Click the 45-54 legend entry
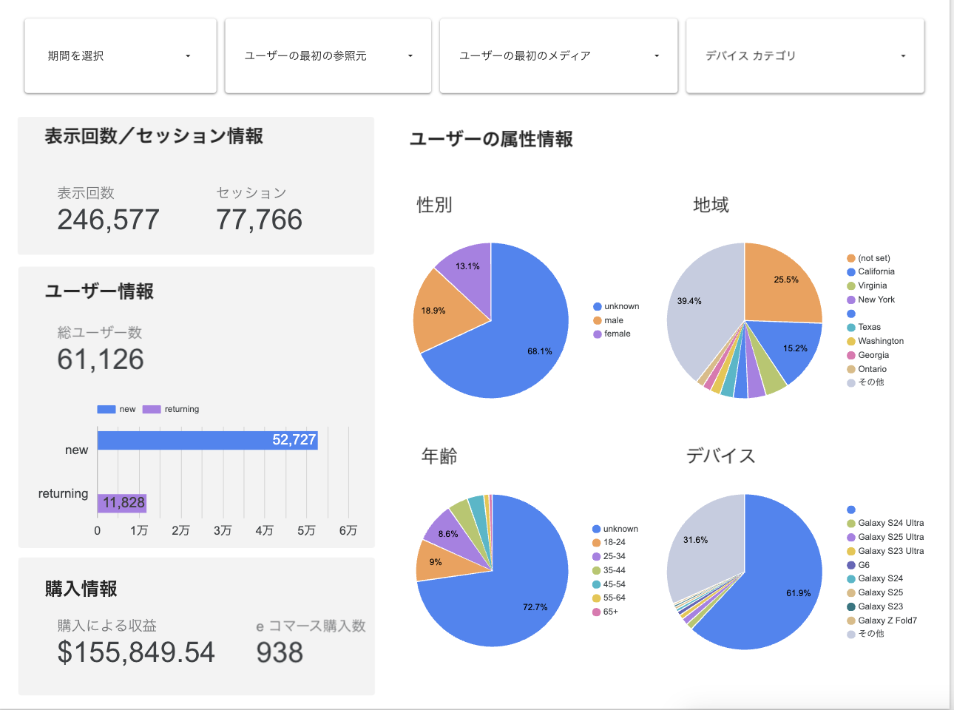This screenshot has width=954, height=710. 609,584
